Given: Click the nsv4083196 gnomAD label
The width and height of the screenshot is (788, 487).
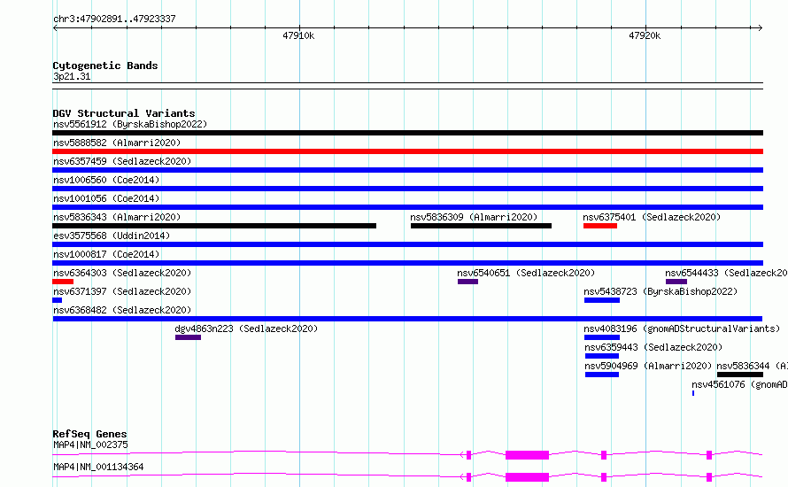Looking at the screenshot, I should 682,329.
